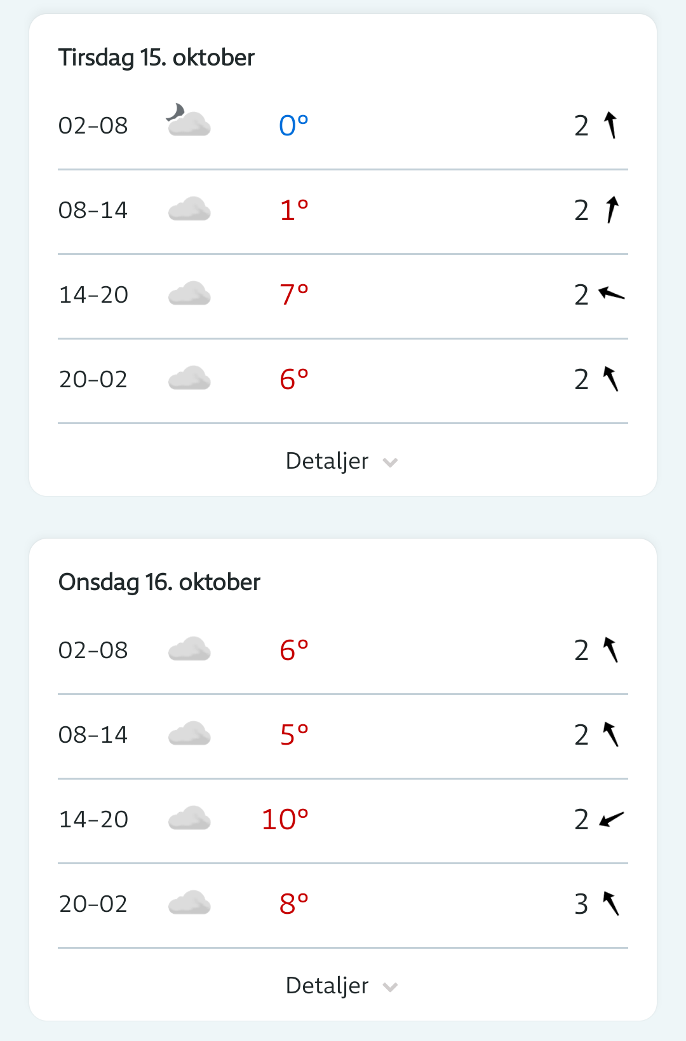Screen dimensions: 686x1041
Task: Click the wind arrow for Wednesday 14-20
Action: (x=611, y=819)
